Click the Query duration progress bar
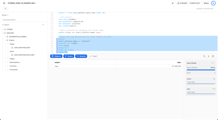Viewport: 218px width, 120px height. coord(201,70)
